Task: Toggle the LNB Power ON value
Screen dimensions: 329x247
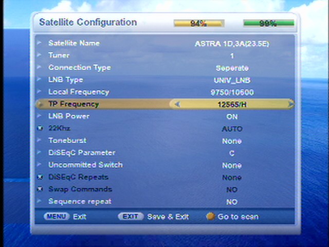Action: point(232,117)
